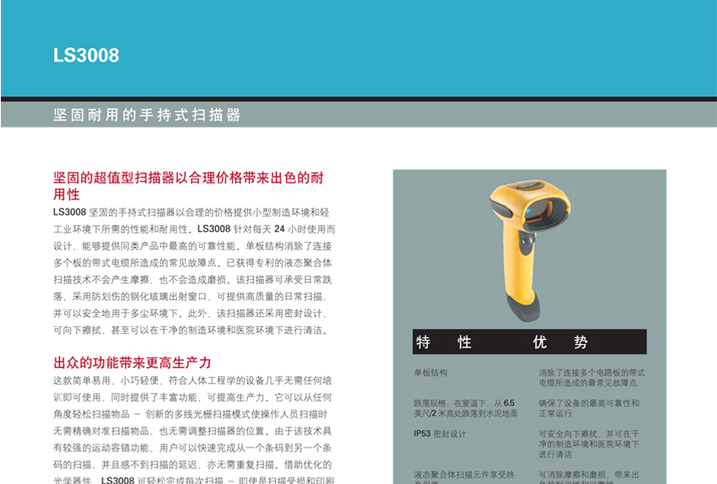Click the line 这款简单易用、小巧轻便

192,380
